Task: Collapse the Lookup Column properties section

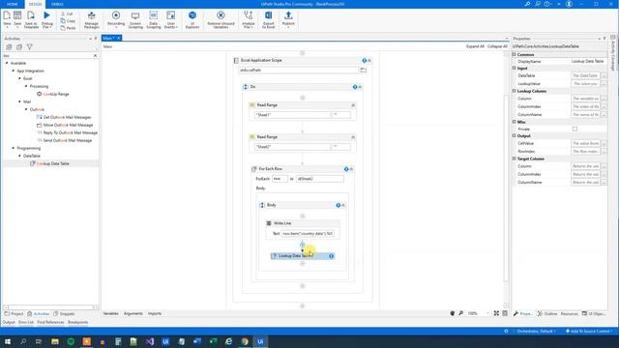Action: 514,91
